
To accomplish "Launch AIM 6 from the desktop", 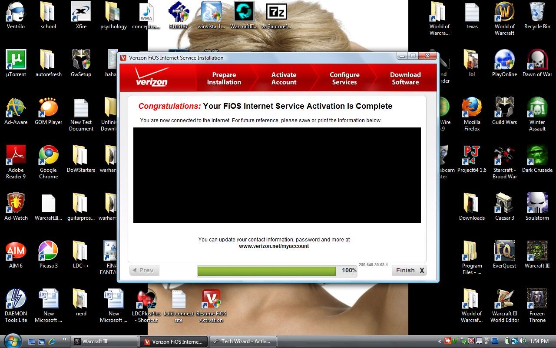I will click(16, 255).
